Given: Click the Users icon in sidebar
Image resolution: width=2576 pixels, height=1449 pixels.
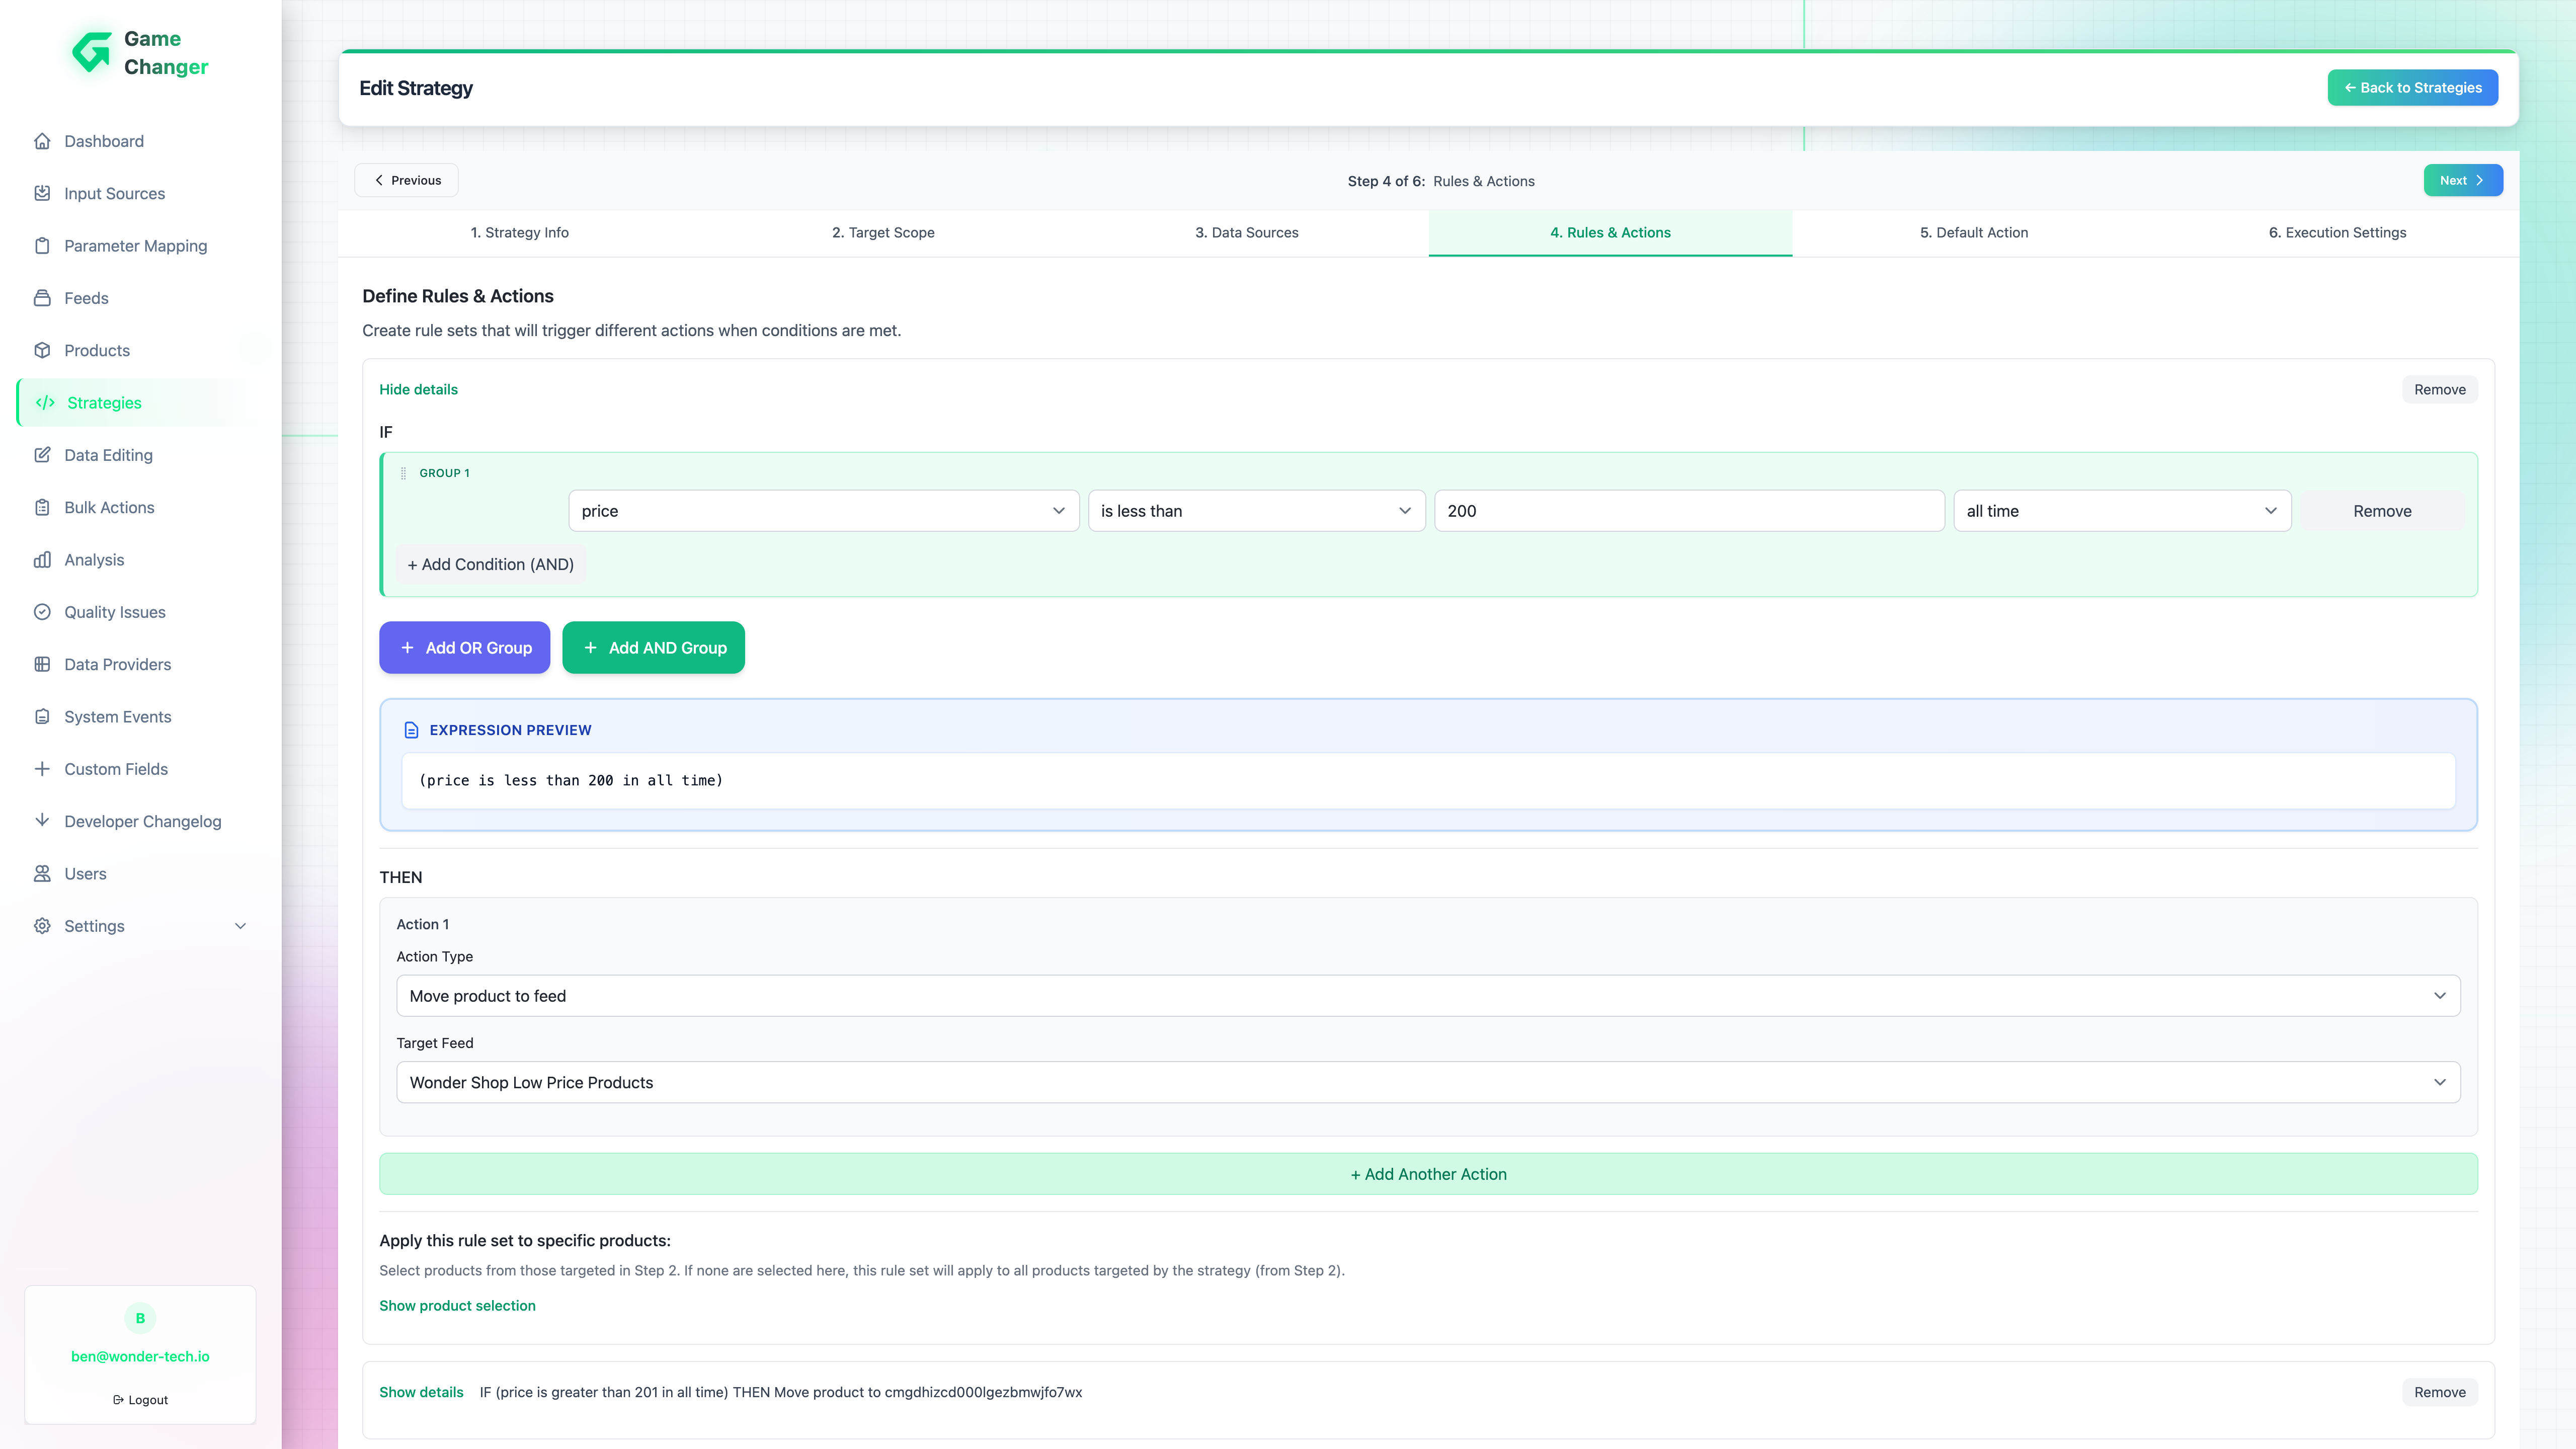Looking at the screenshot, I should [42, 874].
